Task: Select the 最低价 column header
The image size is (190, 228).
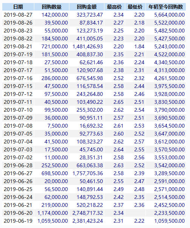Action: pos(135,7)
